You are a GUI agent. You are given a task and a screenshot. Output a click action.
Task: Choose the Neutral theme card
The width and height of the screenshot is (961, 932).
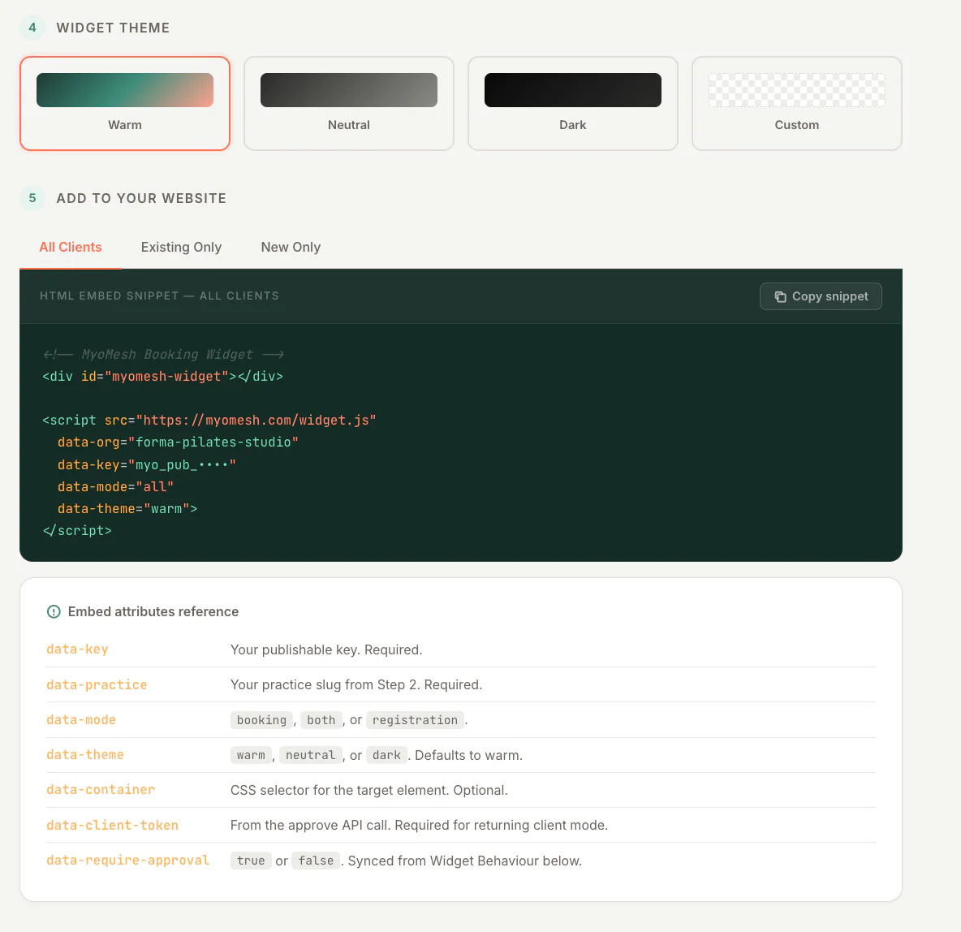coord(349,104)
